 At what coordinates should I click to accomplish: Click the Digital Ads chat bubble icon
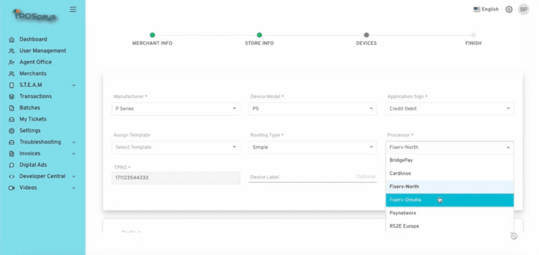[12, 165]
